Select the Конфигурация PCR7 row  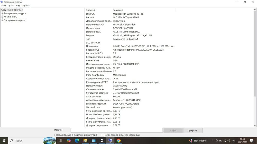click(x=131, y=82)
